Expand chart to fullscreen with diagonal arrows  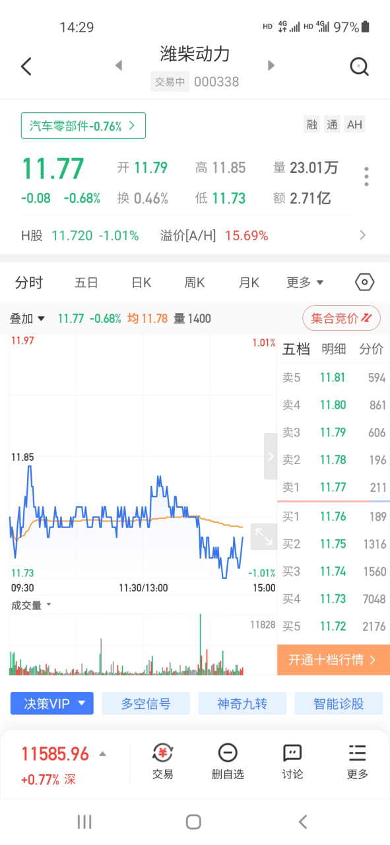click(263, 536)
